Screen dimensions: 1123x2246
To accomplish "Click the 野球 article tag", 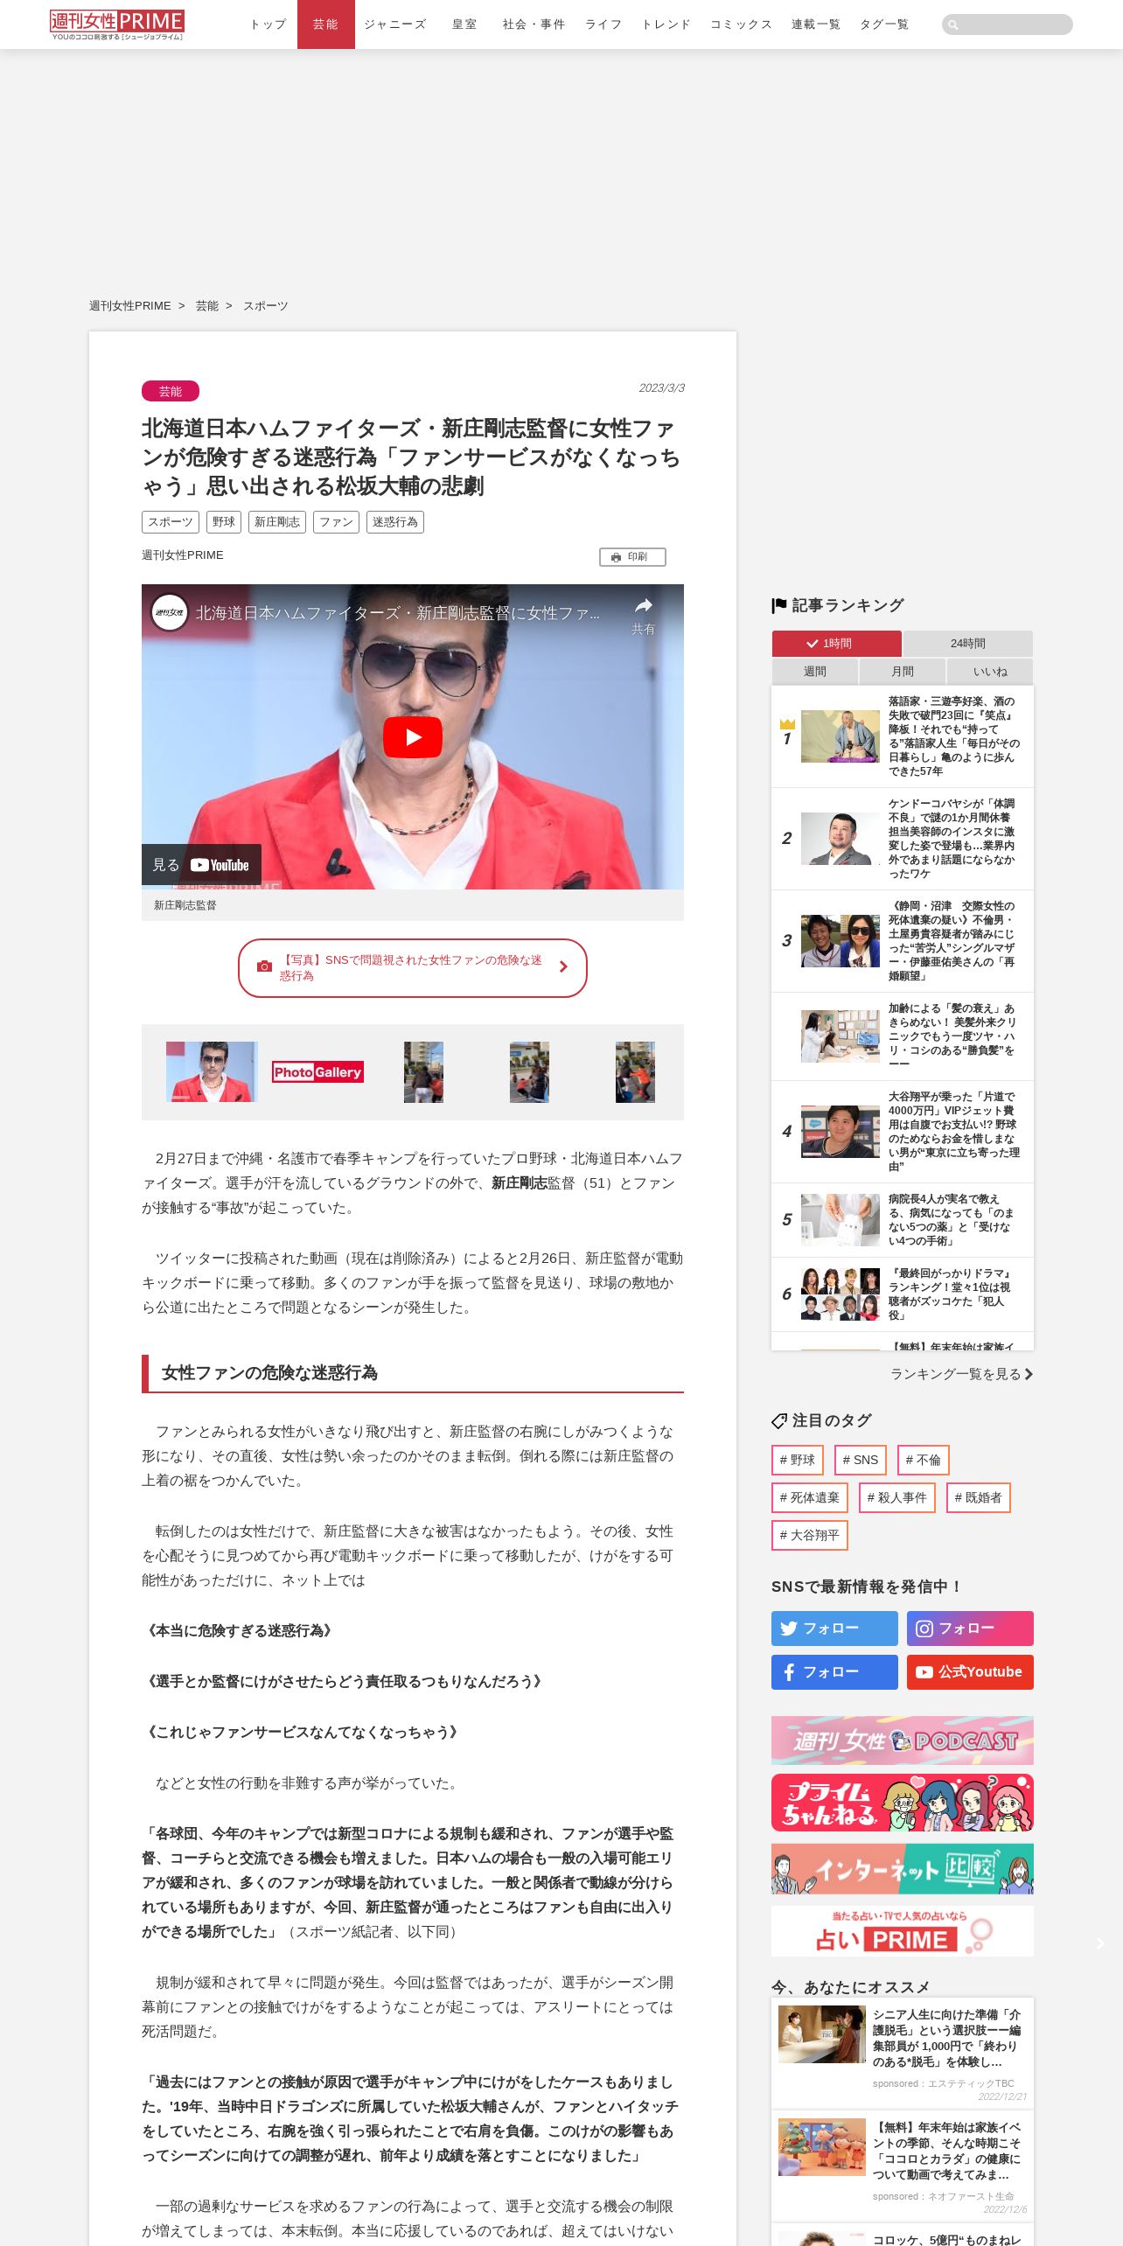I will point(224,522).
